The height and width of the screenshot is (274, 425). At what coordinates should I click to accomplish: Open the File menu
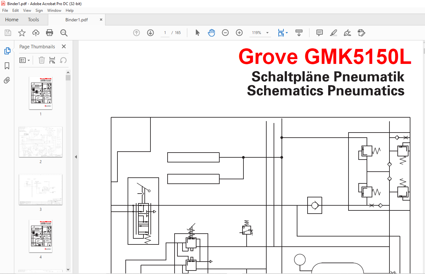point(5,10)
